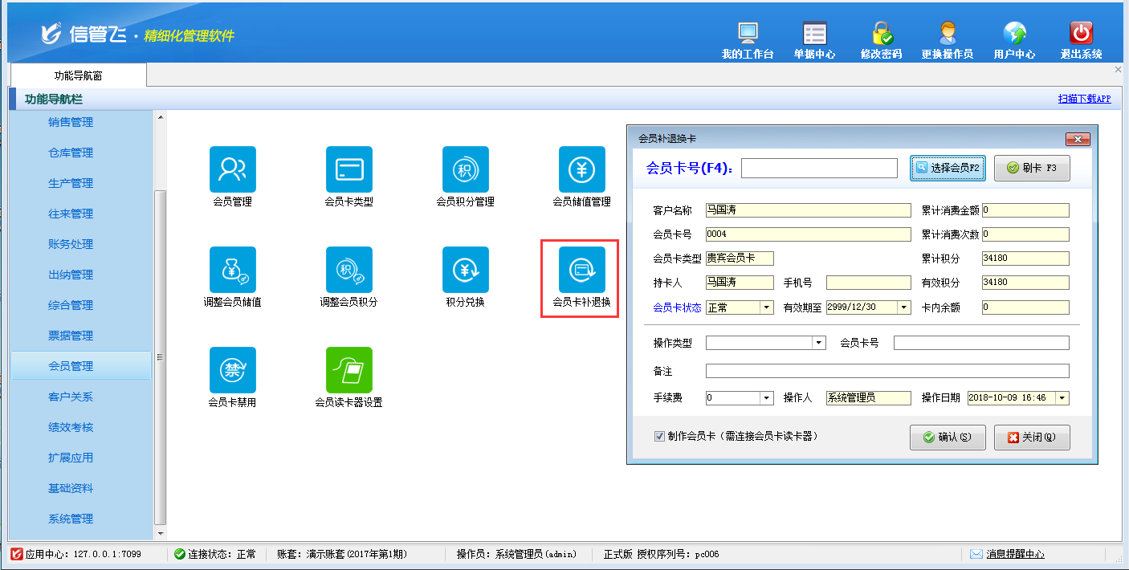Open the 会员卡状态 dropdown

tap(766, 307)
